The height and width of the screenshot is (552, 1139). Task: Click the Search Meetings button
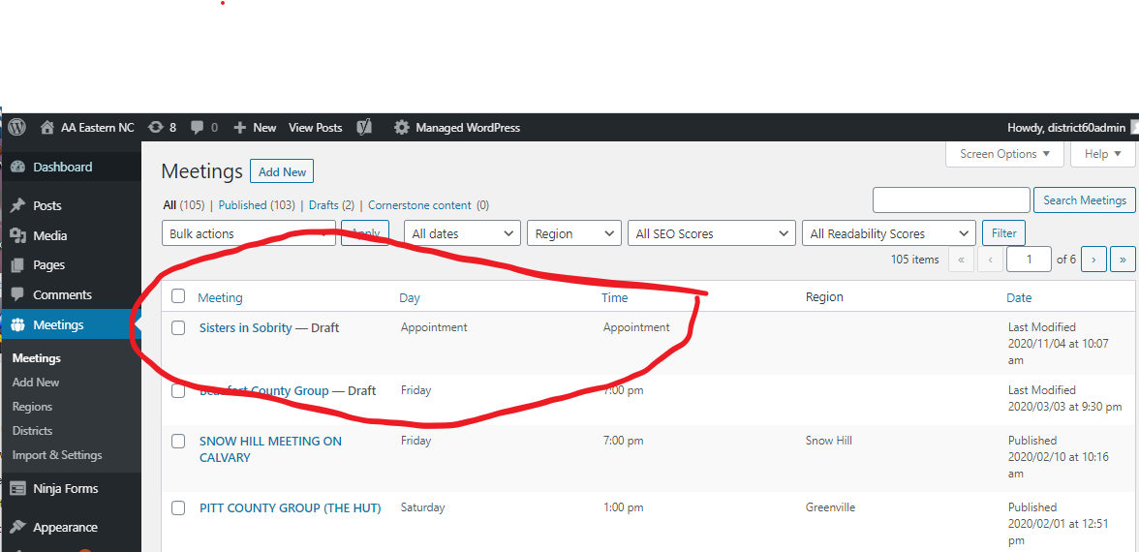(1085, 200)
